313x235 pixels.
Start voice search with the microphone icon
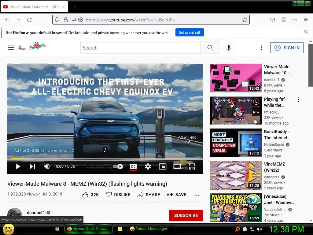pyautogui.click(x=229, y=48)
